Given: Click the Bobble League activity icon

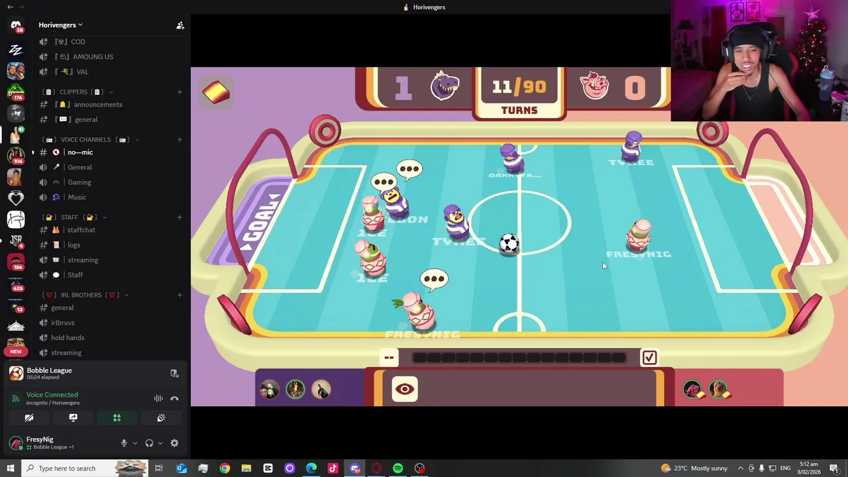Looking at the screenshot, I should tap(16, 374).
